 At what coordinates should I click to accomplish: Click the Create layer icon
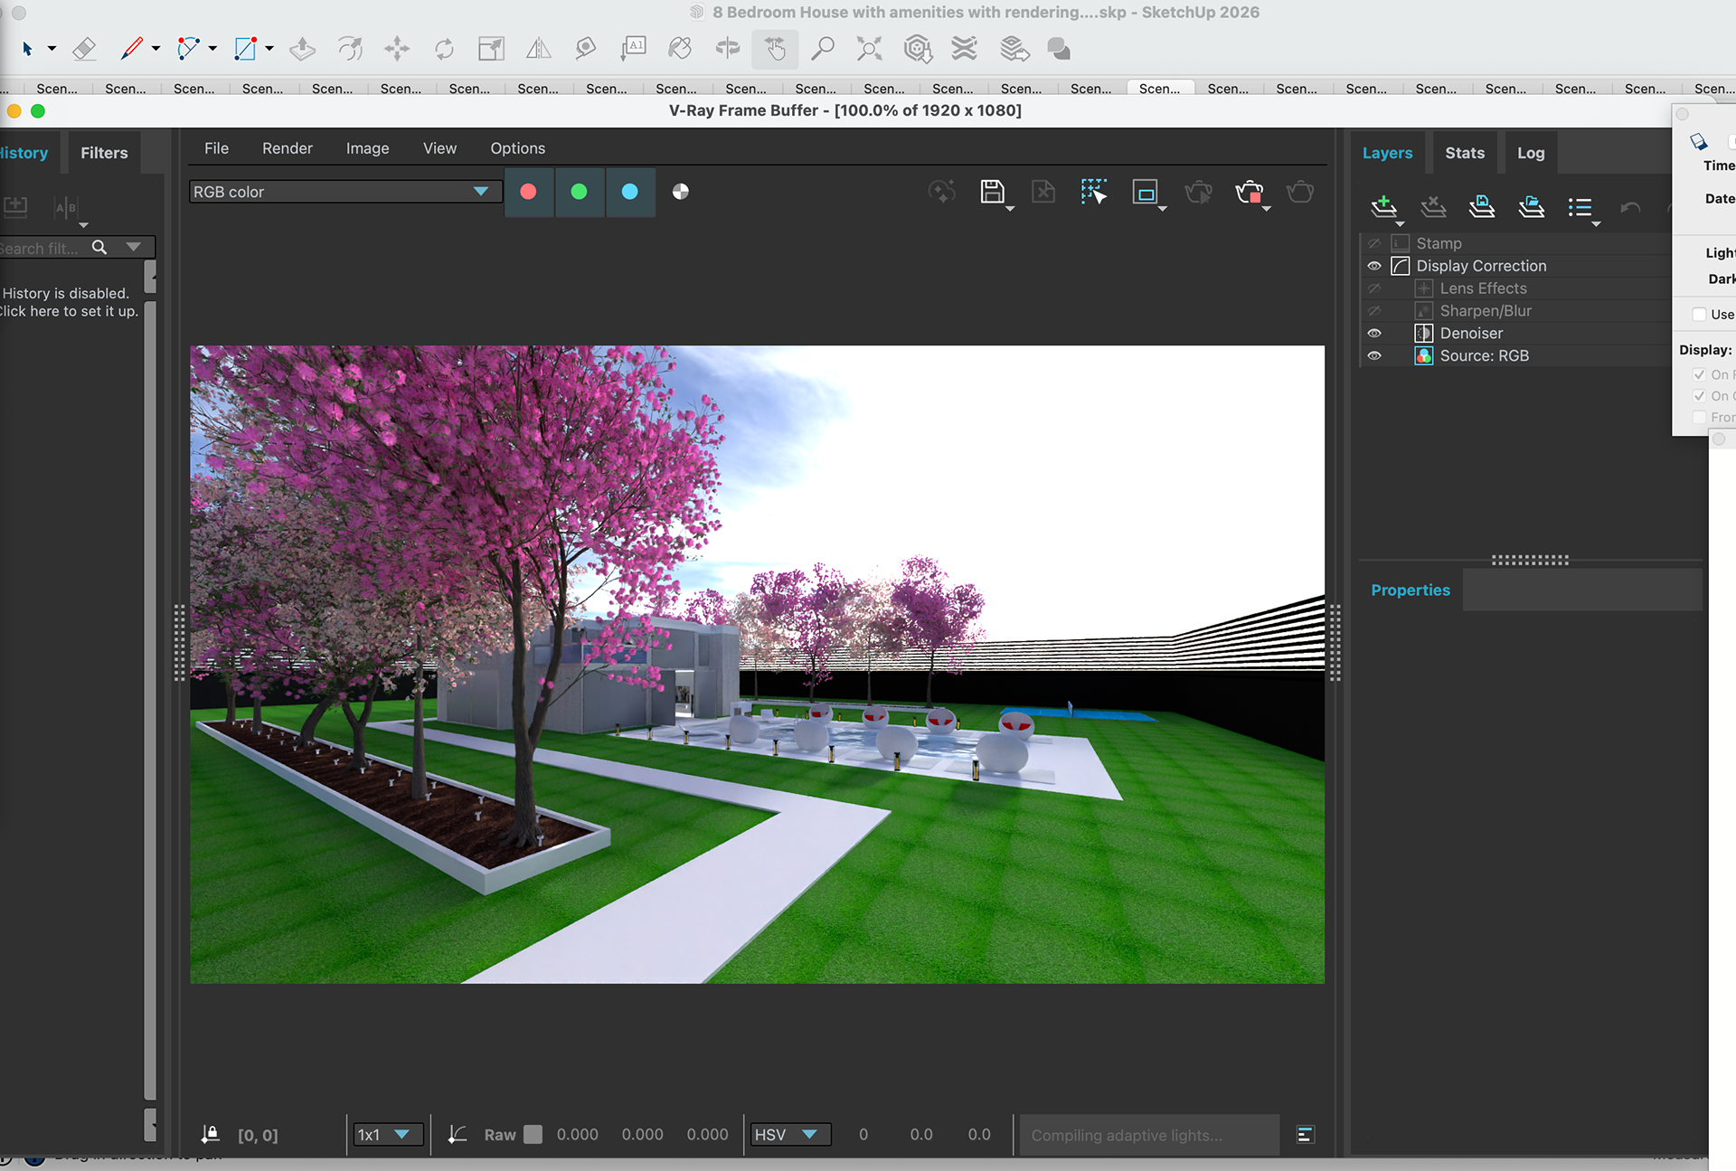point(1383,207)
